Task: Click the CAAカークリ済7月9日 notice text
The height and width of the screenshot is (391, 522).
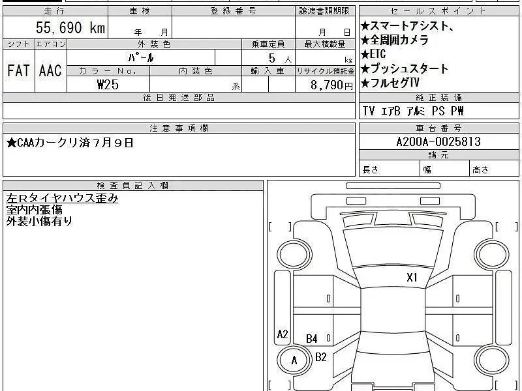Action: tap(70, 142)
